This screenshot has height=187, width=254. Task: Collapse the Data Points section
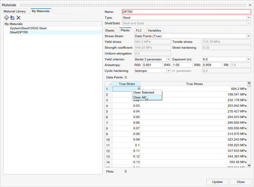(126, 77)
